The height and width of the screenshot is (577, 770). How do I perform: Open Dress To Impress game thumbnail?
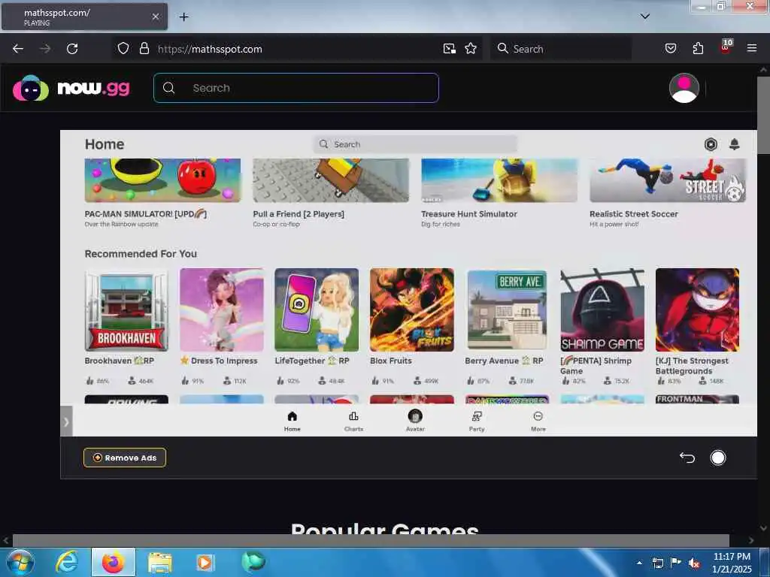222,310
